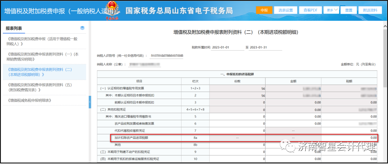Click 份数 cell for row 10 旅客运输服务
This screenshot has width=388, height=164.
pyautogui.click(x=237, y=159)
